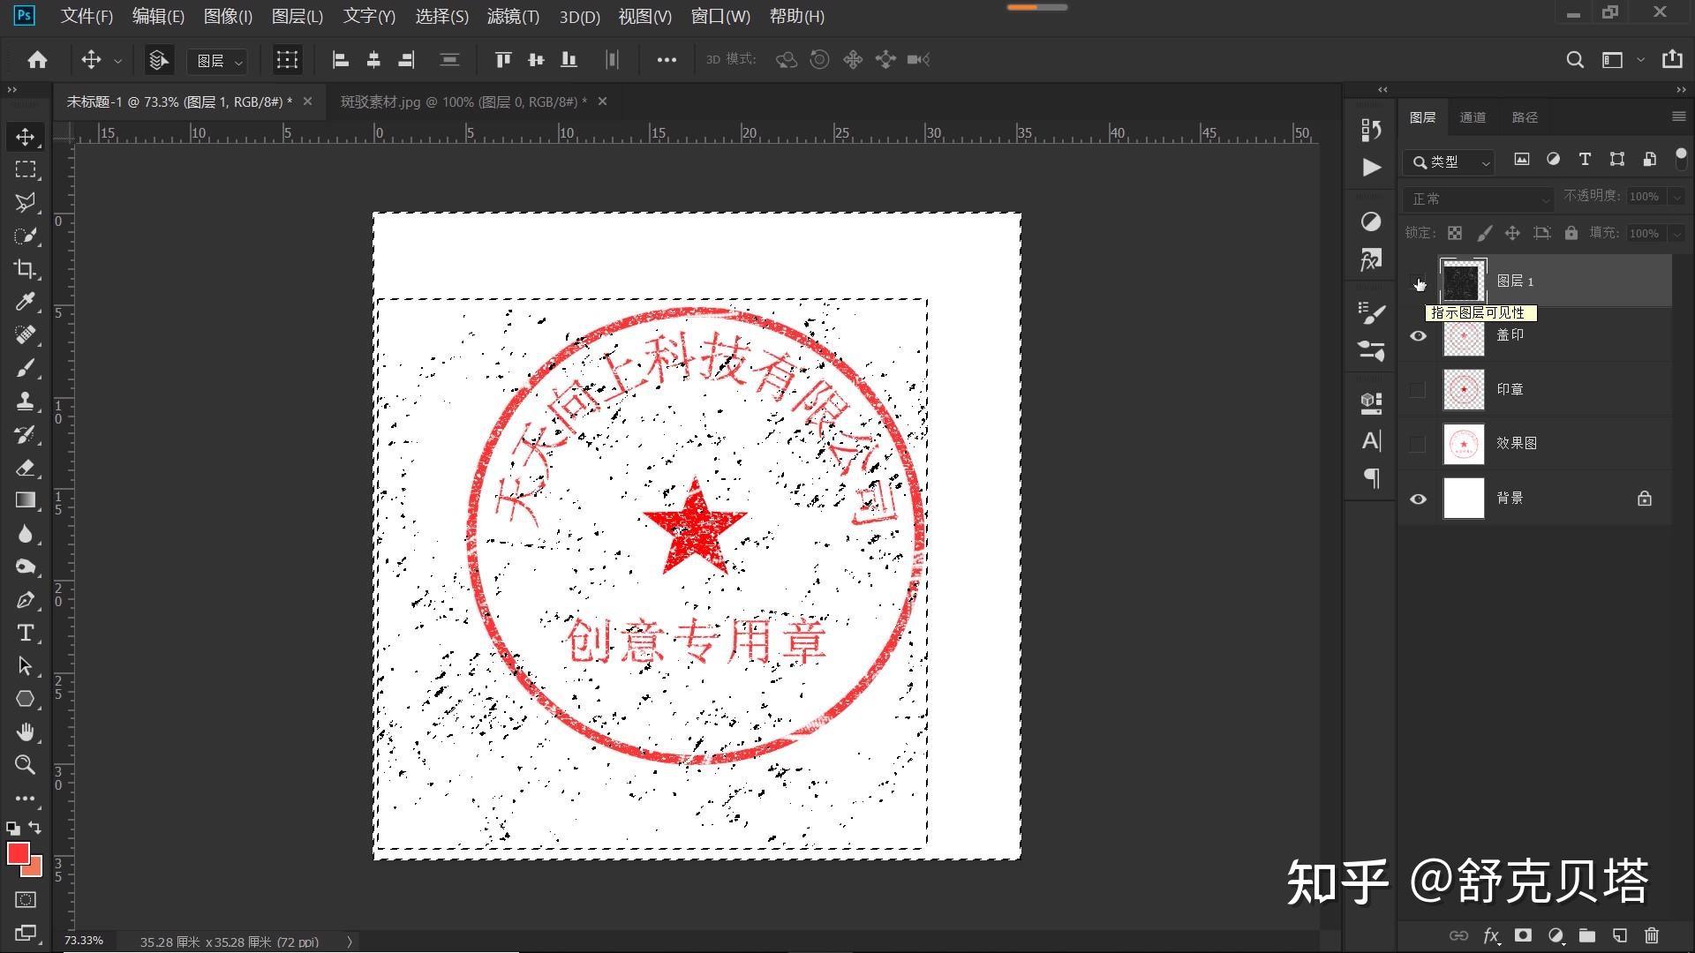Click the foreground red color swatch

[17, 852]
